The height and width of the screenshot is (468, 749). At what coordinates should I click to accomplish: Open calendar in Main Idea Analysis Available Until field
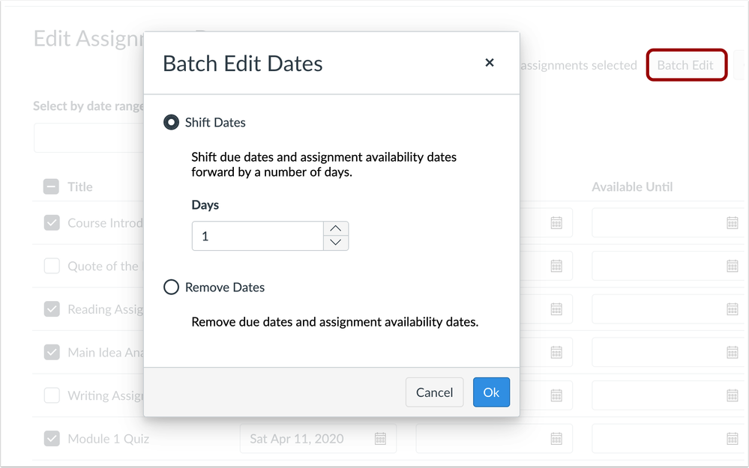coord(733,352)
